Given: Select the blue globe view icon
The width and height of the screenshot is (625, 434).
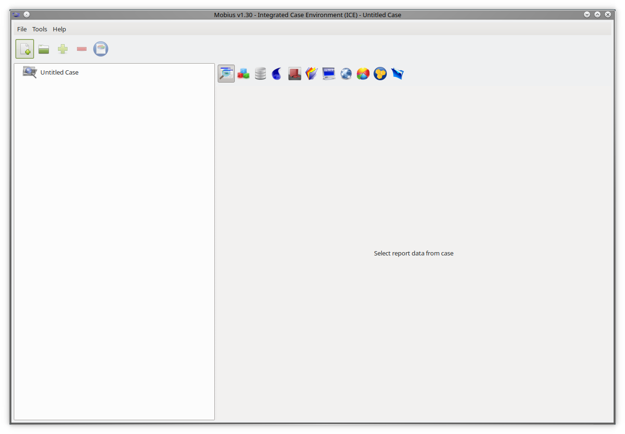Looking at the screenshot, I should 346,74.
